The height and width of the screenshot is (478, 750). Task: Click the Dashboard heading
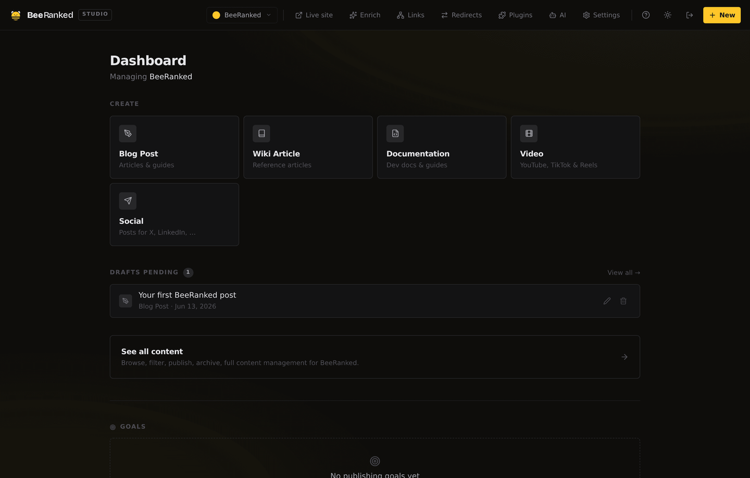pyautogui.click(x=148, y=60)
